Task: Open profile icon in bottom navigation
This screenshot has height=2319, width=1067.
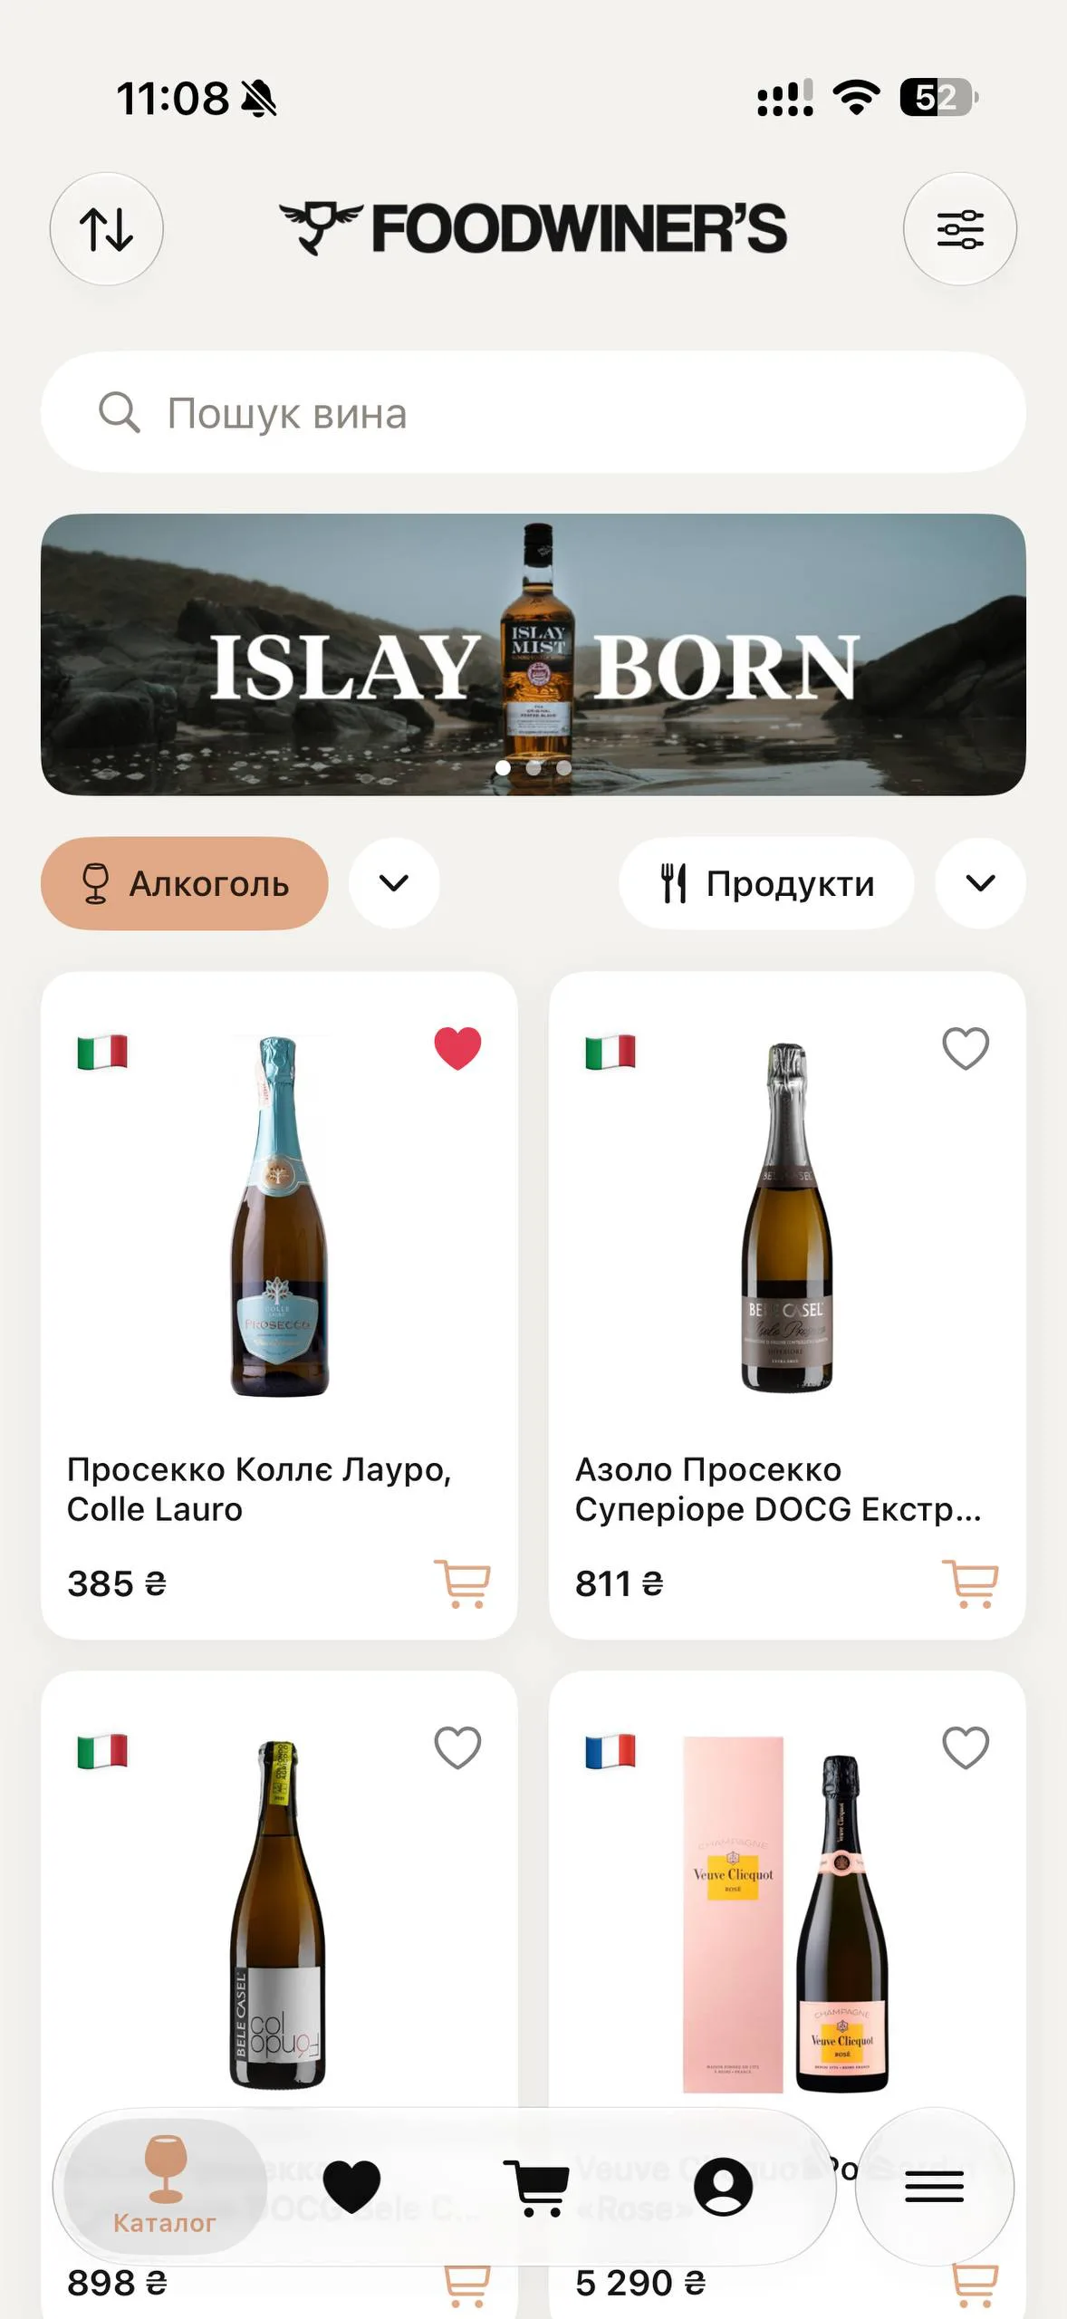Action: pyautogui.click(x=723, y=2187)
